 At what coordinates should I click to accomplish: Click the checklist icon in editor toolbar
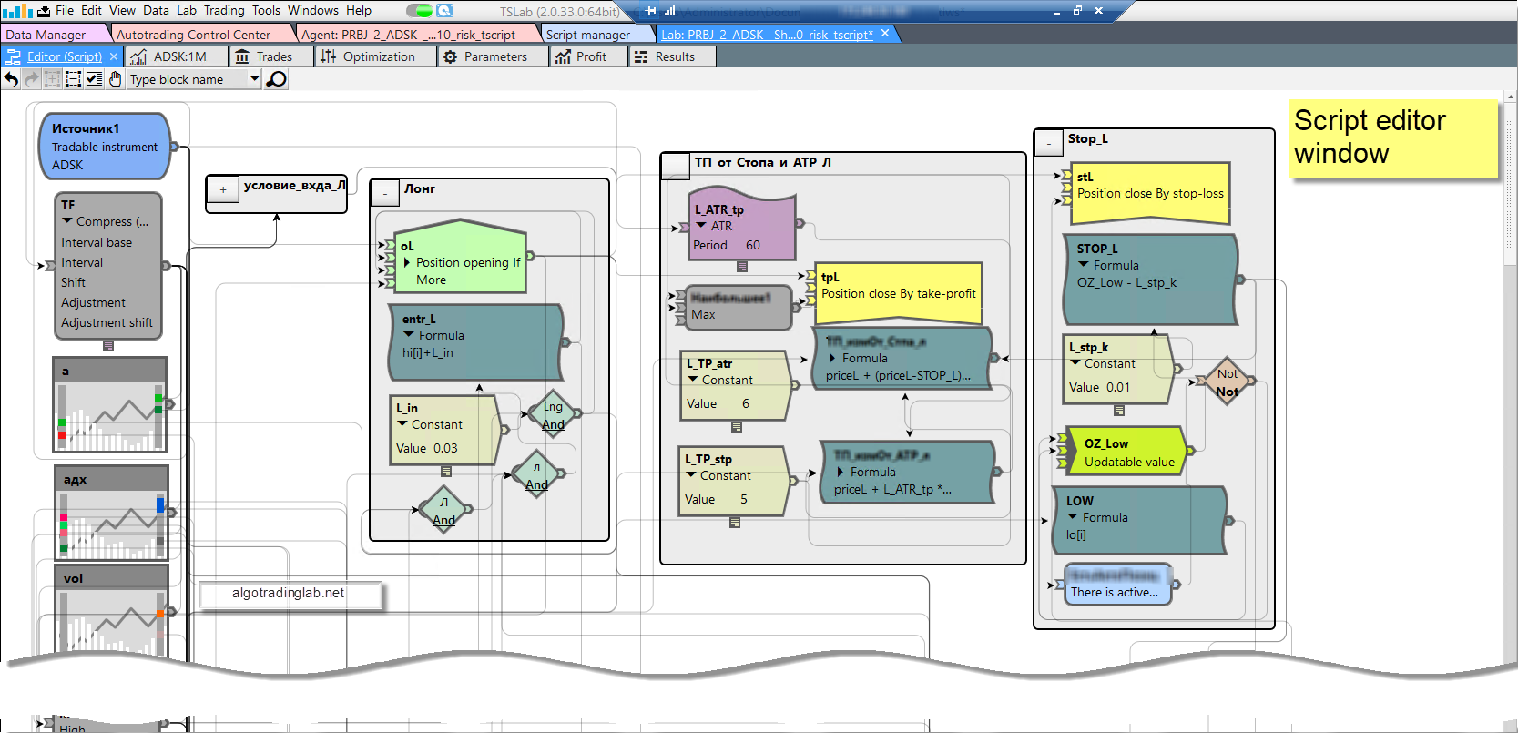(x=94, y=79)
